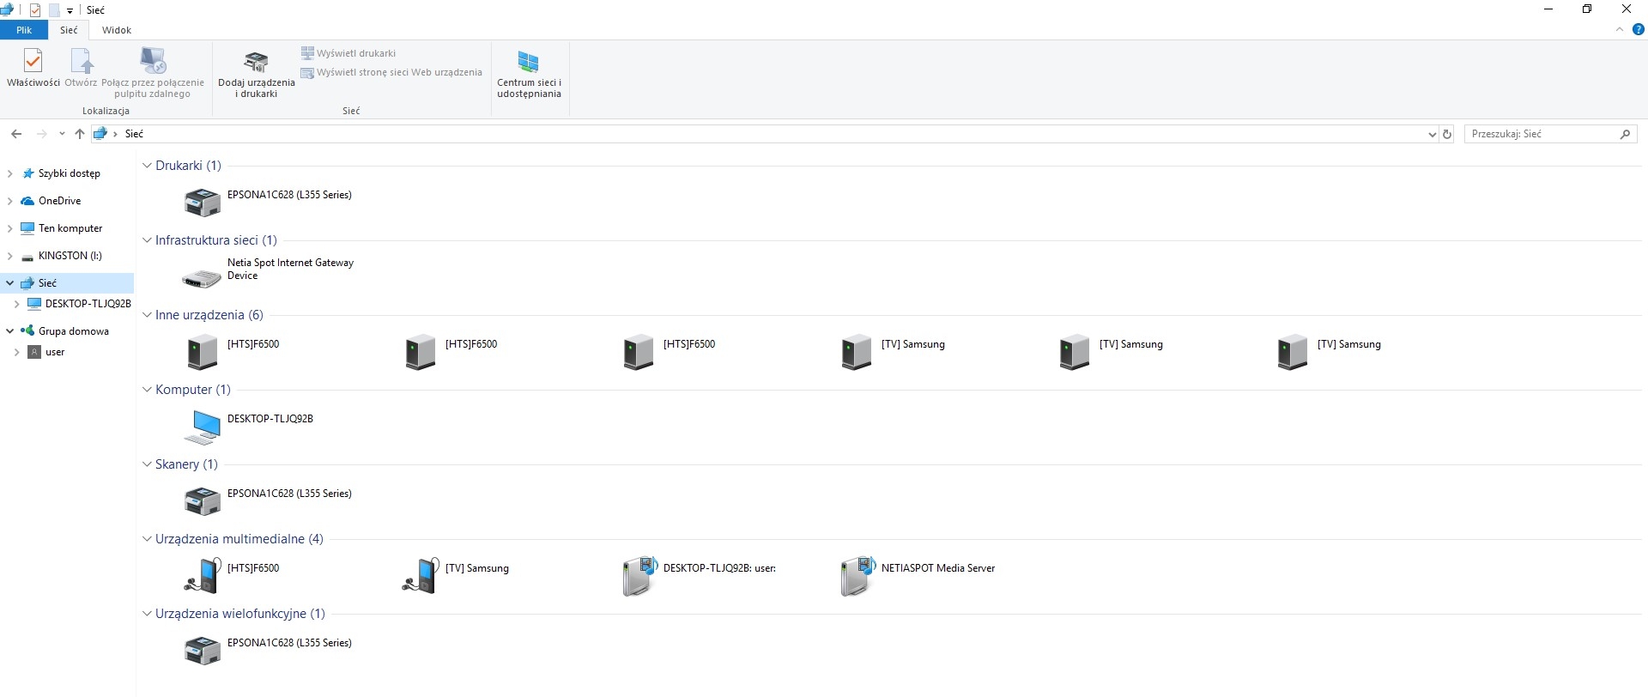Collapse the Urządzenia multimedialne (4) group
The width and height of the screenshot is (1648, 697).
147,539
